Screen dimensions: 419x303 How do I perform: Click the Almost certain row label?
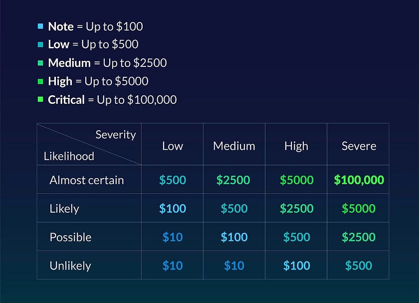(x=86, y=180)
